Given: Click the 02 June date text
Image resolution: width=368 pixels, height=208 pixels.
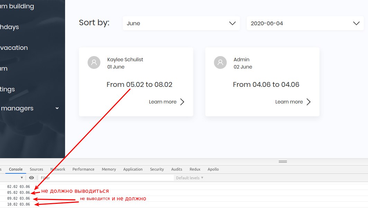Looking at the screenshot, I should (x=243, y=67).
